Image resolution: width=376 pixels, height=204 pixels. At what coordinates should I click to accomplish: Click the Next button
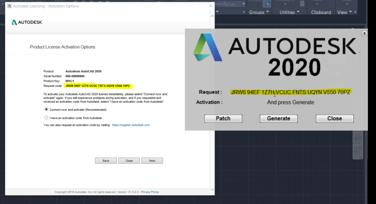(152, 161)
